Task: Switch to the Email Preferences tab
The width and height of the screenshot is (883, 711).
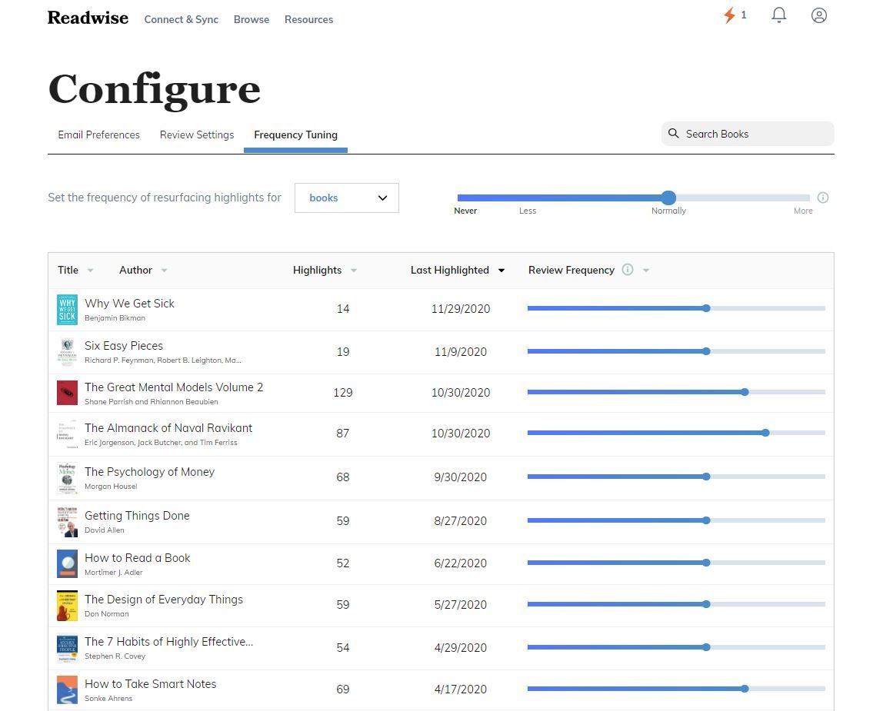Action: click(x=98, y=135)
